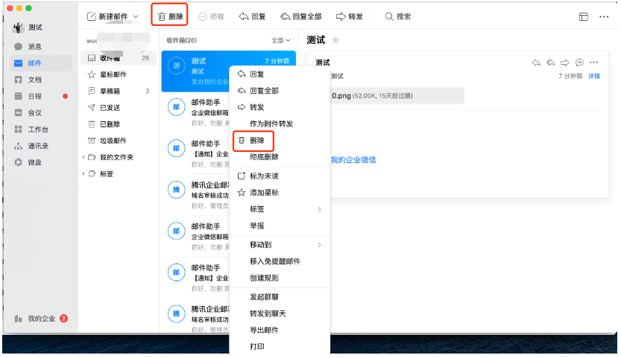Toggle the layout view icon at top right
Viewport: 621px width, 358px height.
tap(583, 16)
